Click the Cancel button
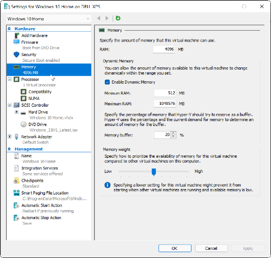Screen dimensions: 271x258 point(211,249)
